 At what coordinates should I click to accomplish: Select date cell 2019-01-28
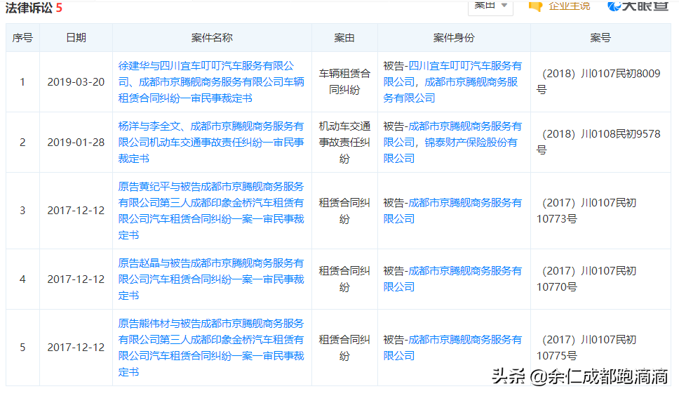click(76, 143)
